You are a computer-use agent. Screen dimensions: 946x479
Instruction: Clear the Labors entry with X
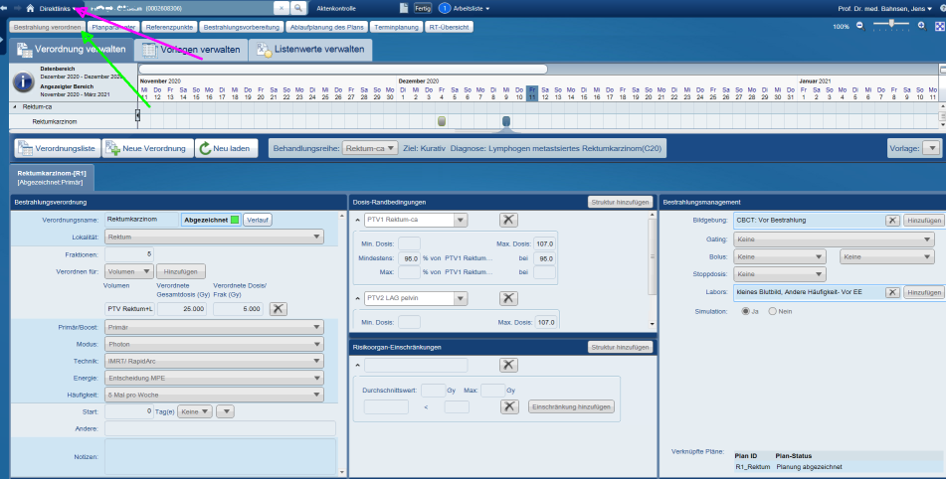tap(892, 292)
